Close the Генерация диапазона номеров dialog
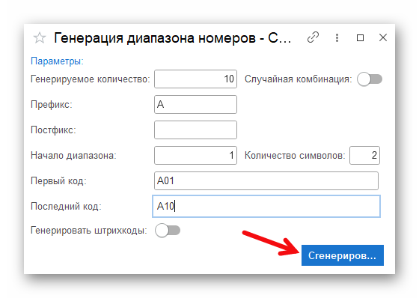 [383, 37]
